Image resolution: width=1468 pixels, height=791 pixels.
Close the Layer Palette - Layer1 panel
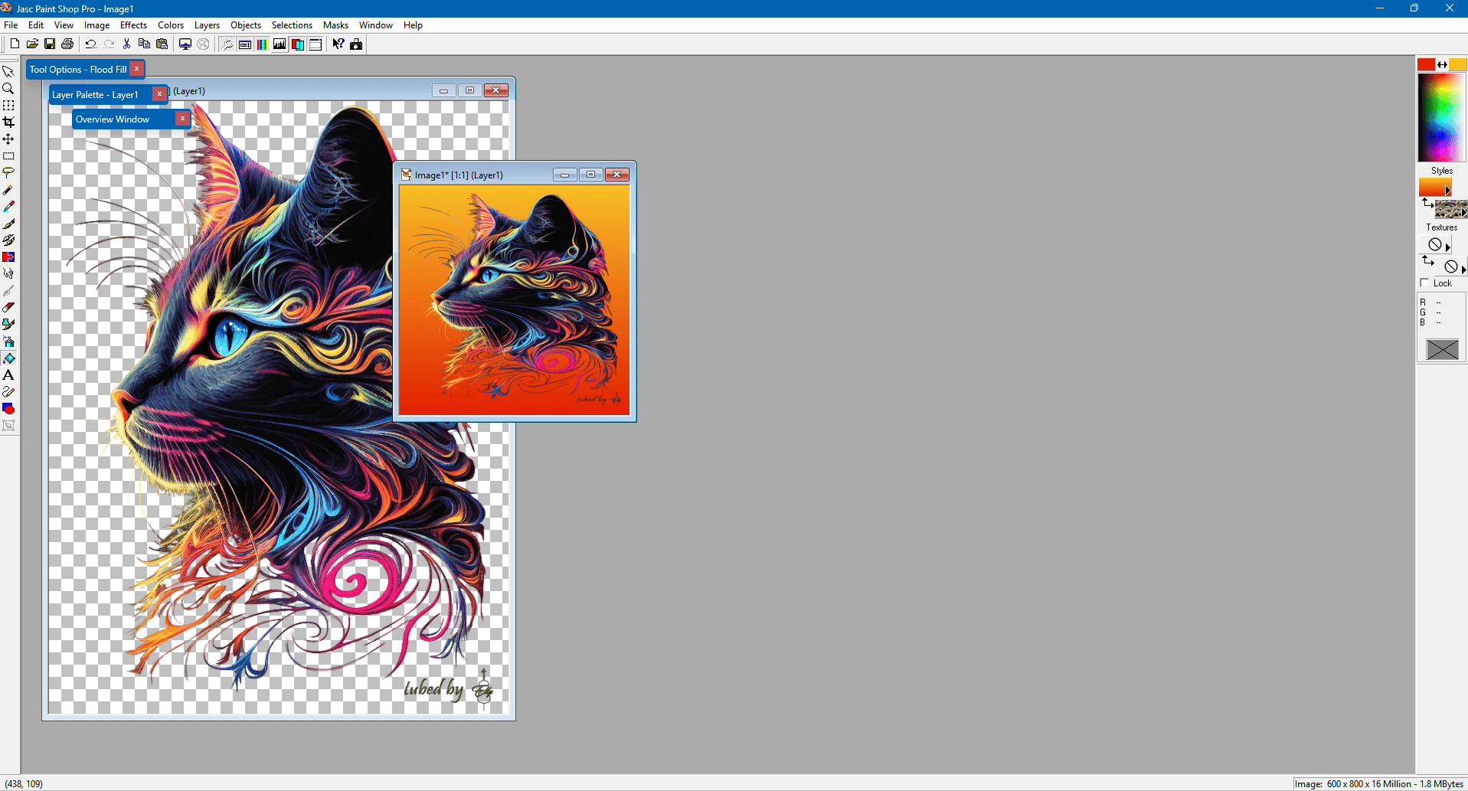pyautogui.click(x=159, y=94)
